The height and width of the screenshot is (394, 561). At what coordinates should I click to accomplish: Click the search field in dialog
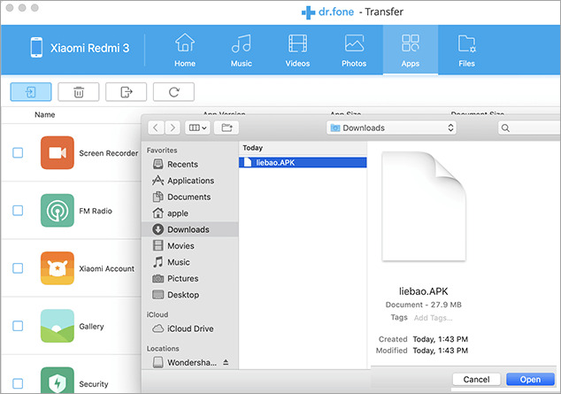(x=530, y=127)
